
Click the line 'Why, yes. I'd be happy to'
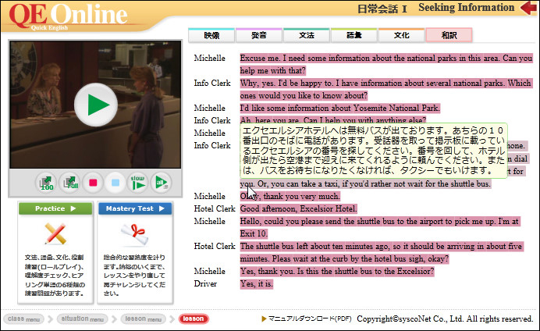pos(385,89)
